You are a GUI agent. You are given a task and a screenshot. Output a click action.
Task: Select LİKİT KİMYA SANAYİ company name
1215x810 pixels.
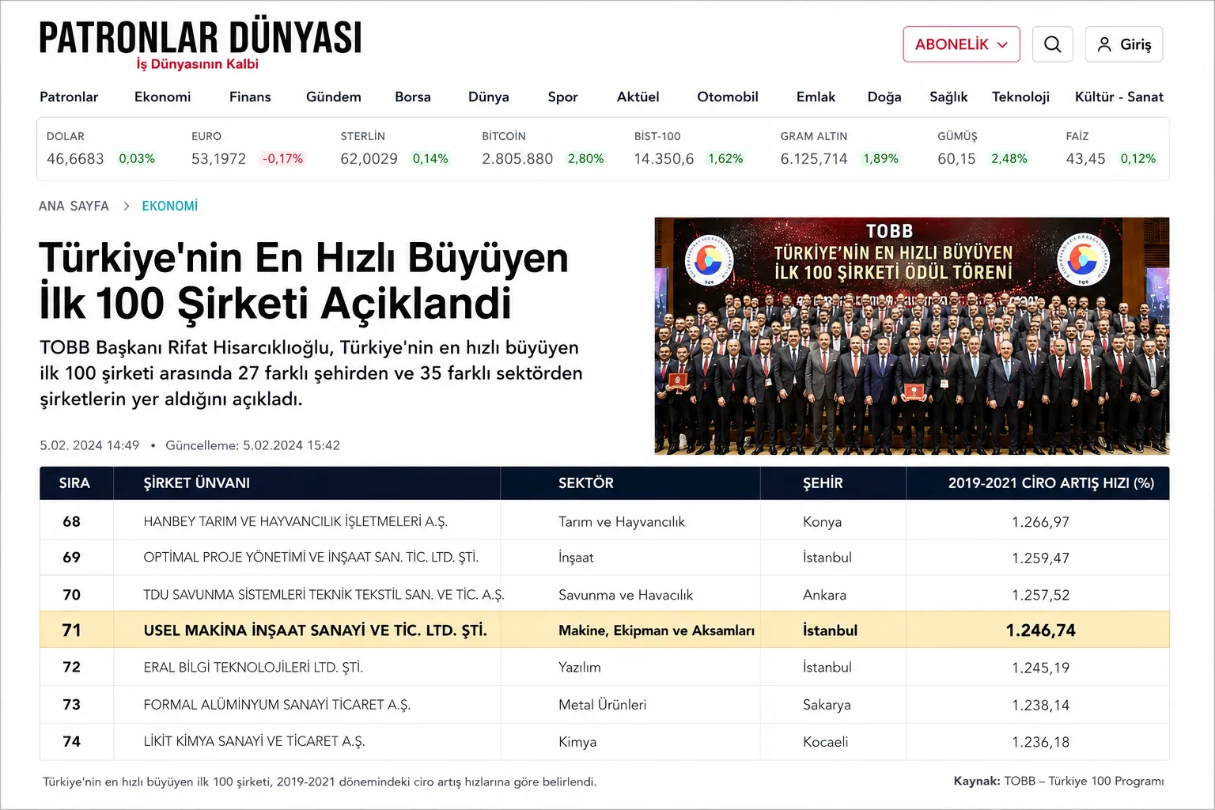[x=254, y=742]
